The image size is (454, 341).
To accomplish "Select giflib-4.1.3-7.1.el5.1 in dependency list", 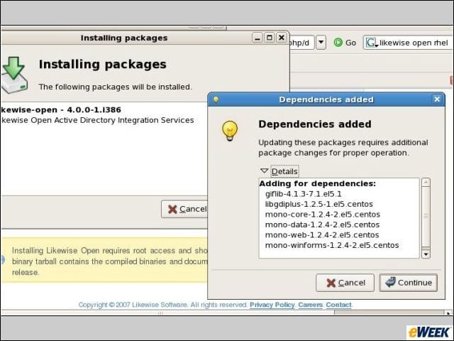I will pos(303,194).
